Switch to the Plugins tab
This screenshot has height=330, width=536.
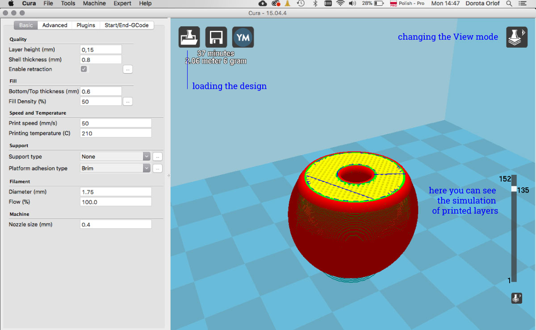point(86,25)
